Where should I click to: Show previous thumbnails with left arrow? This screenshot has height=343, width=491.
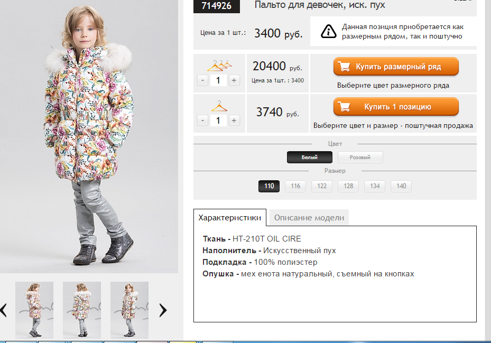click(x=4, y=310)
